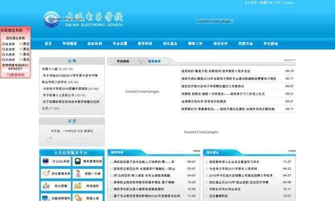Open 党群天地 navigation menu
Viewport: 335px width, 201px height.
click(x=245, y=43)
